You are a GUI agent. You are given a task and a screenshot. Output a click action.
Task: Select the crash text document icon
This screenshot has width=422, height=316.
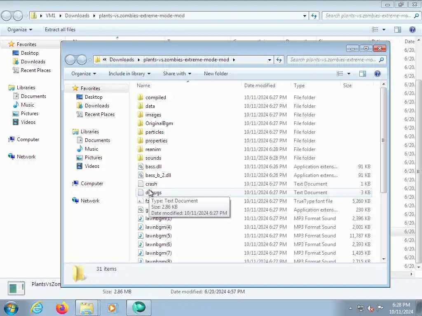pos(141,184)
